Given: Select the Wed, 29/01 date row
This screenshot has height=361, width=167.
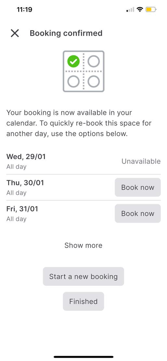Looking at the screenshot, I should [x=83, y=161].
